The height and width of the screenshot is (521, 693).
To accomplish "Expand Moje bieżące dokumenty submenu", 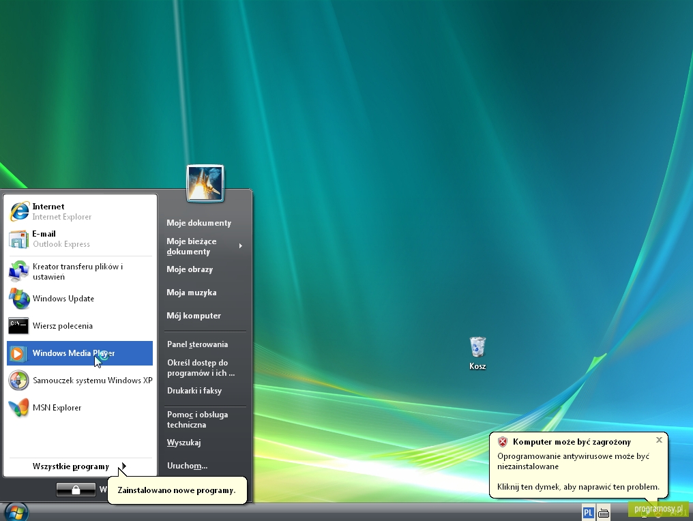I will coord(205,246).
